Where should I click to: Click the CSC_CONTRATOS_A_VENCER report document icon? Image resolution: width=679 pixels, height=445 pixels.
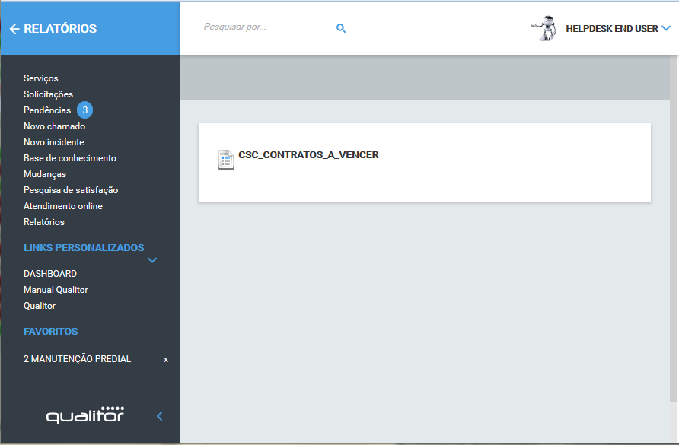(x=225, y=159)
